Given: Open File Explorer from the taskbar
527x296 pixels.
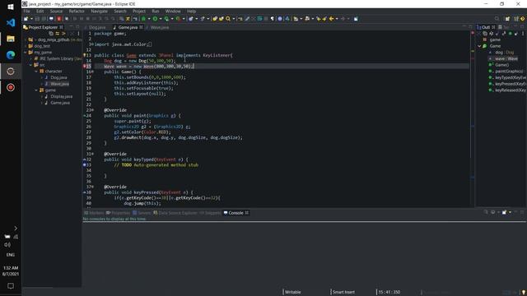Looking at the screenshot, I should coord(11,39).
